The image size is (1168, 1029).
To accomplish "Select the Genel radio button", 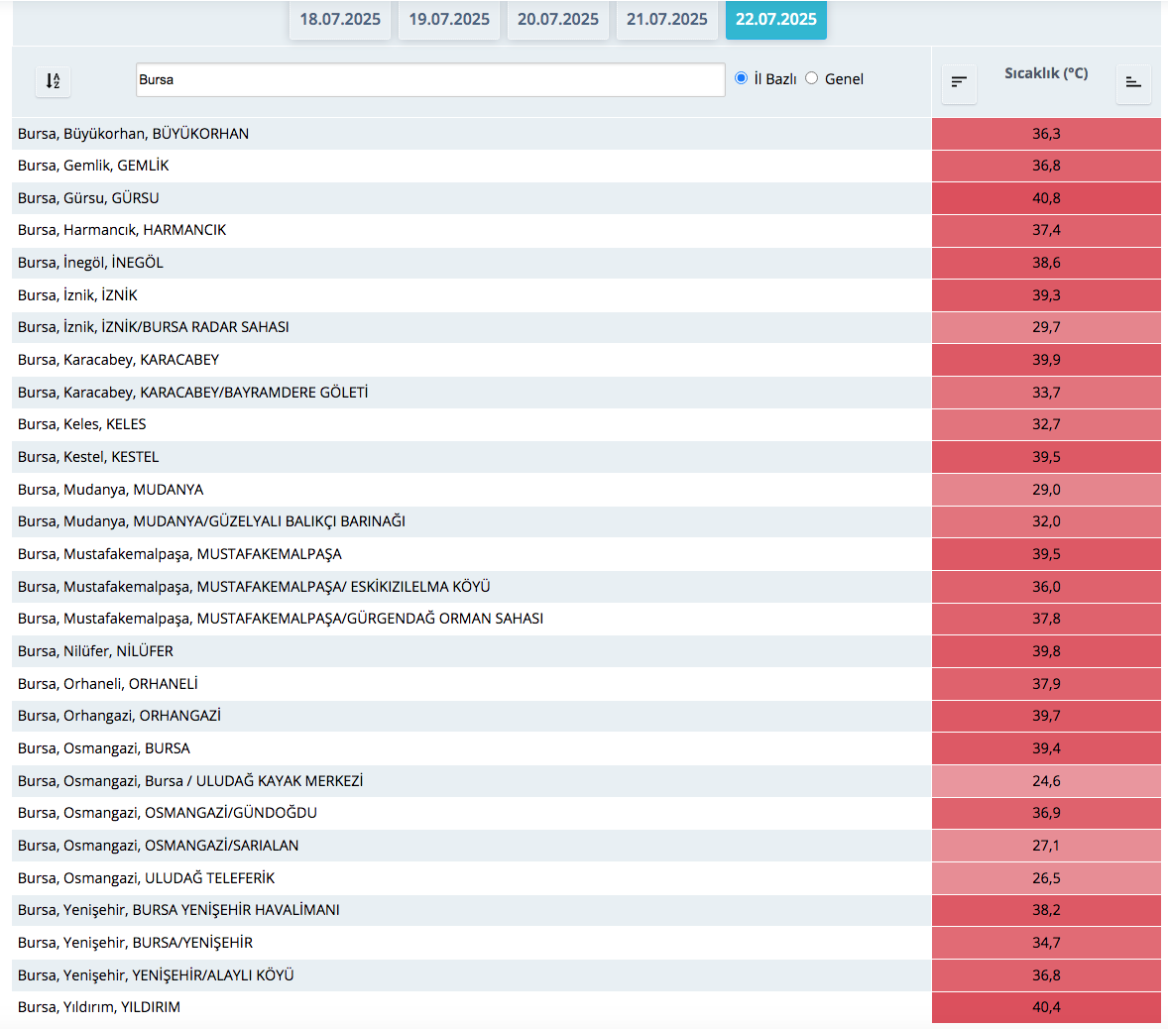I will (x=812, y=78).
